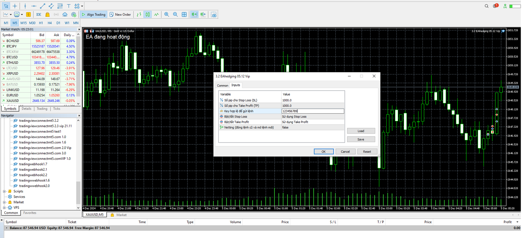The image size is (526, 238).
Task: Select the trendline drawing tool
Action: tap(42, 6)
